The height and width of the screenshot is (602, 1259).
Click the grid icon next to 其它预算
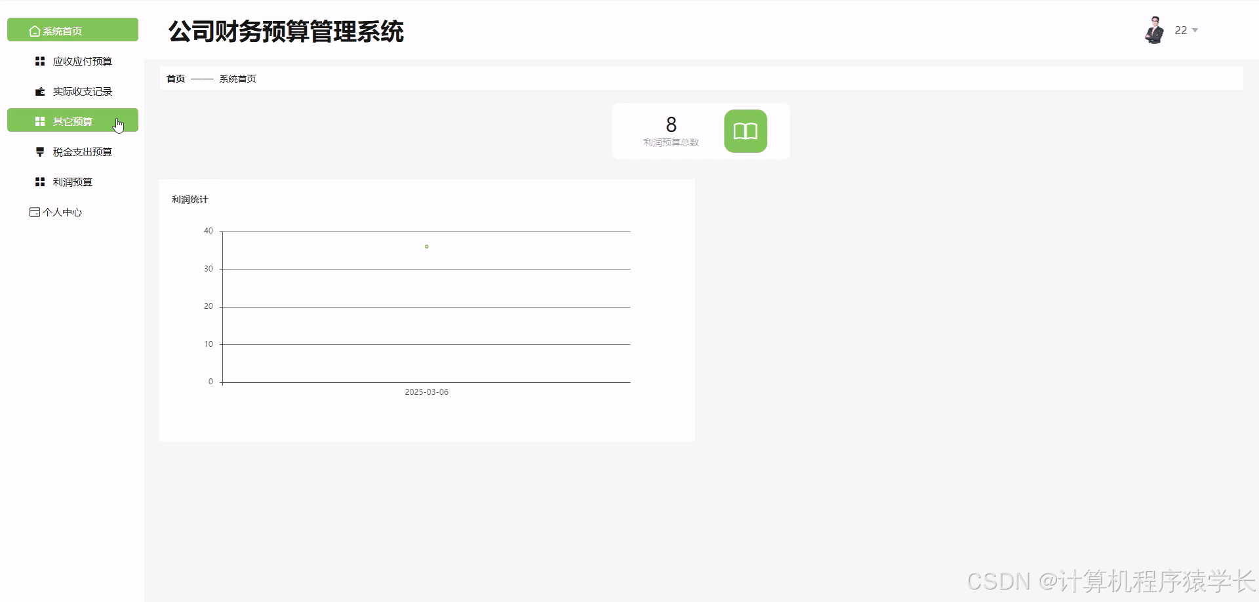coord(39,121)
